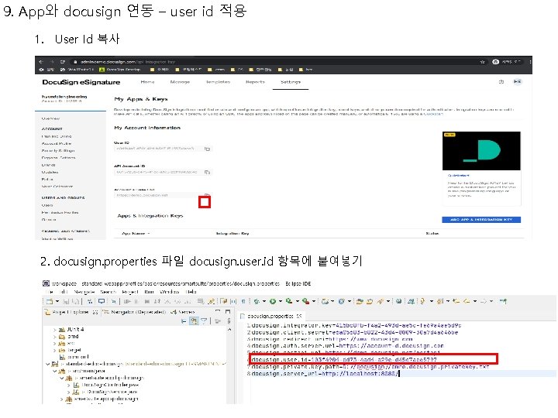The height and width of the screenshot is (418, 558).
Task: Switch to the Servers view tab
Action: (x=183, y=312)
